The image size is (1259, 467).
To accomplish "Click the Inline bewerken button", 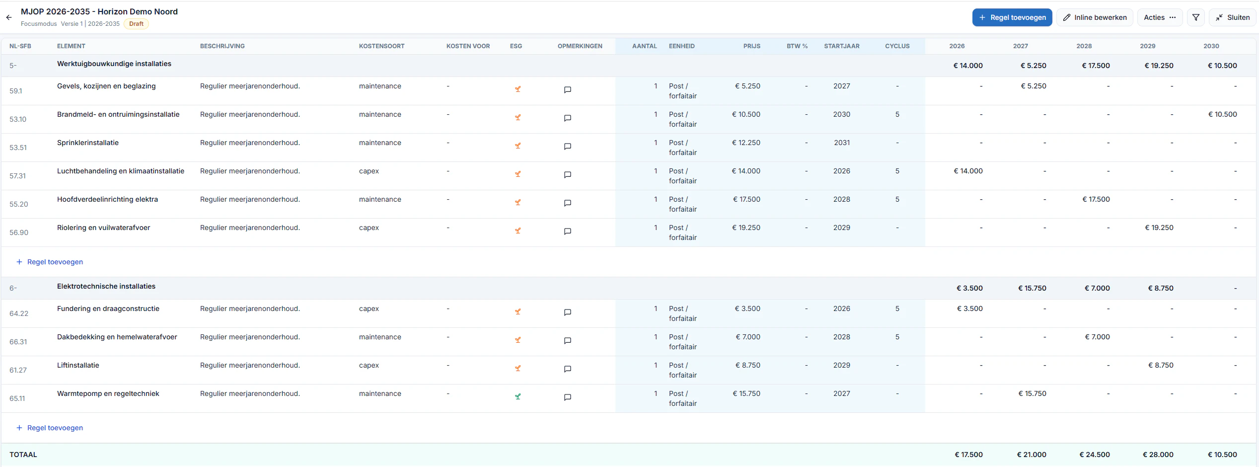I will point(1094,17).
